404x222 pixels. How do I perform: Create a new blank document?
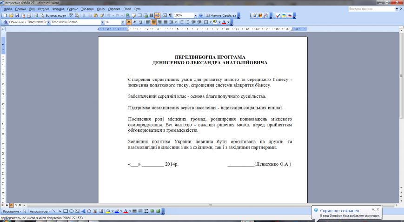(x=6, y=15)
